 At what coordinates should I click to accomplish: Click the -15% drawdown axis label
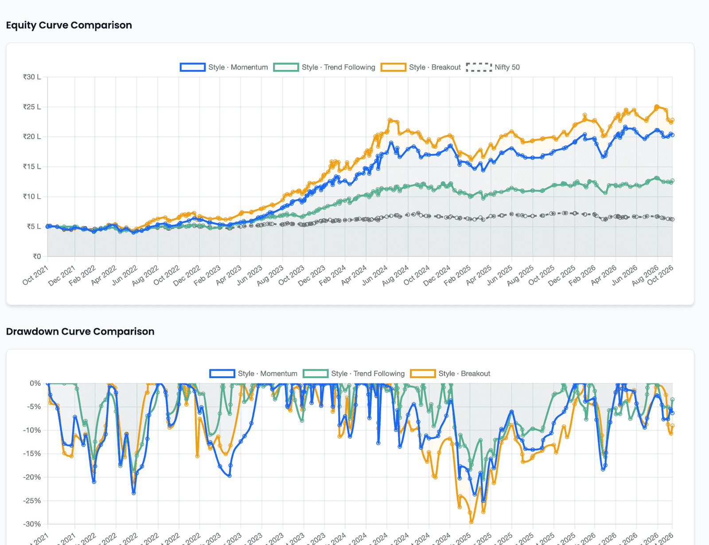[x=32, y=454]
